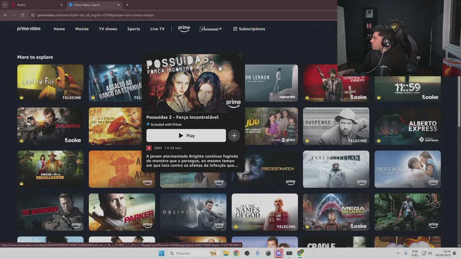
Task: Open All the Names of God thumbnail
Action: (x=265, y=212)
